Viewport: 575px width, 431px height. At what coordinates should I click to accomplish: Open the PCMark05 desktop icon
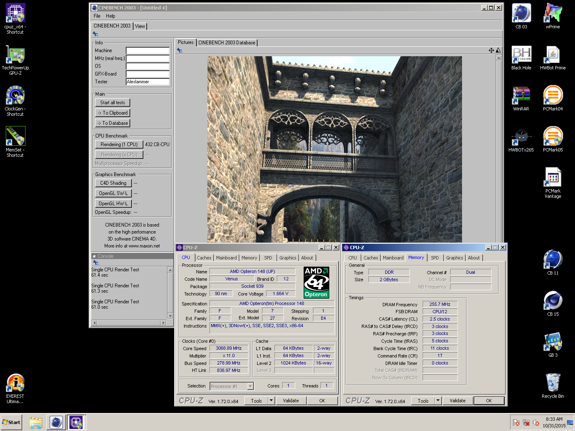(553, 140)
